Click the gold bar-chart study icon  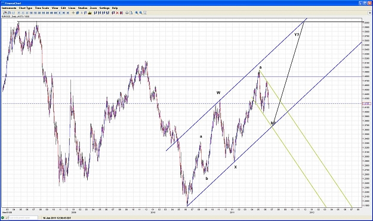90,13
